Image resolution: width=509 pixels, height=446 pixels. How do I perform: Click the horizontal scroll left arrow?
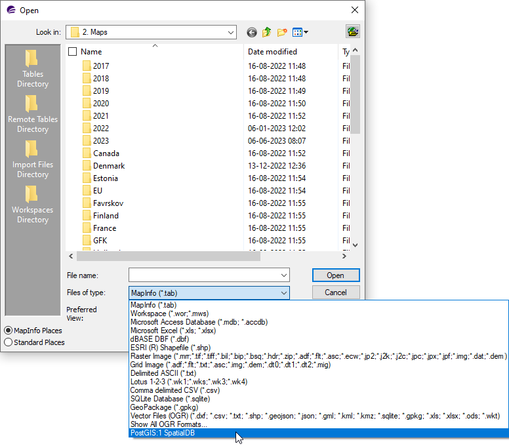click(71, 256)
